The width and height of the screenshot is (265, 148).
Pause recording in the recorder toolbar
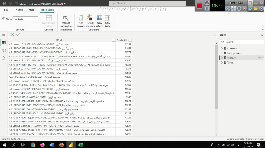tap(207, 9)
